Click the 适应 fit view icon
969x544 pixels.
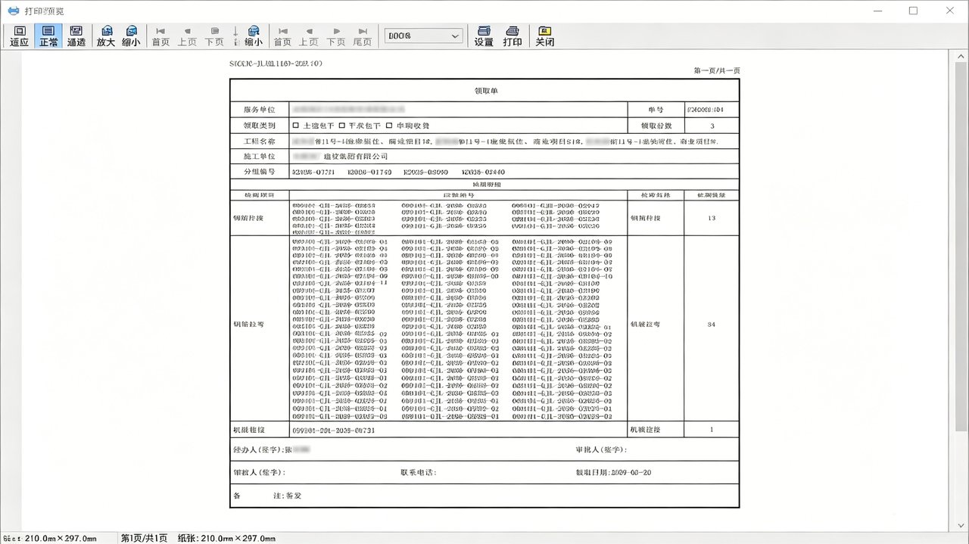pos(20,36)
